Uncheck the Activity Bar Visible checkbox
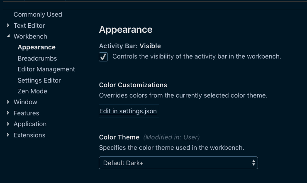This screenshot has width=307, height=183. 103,57
